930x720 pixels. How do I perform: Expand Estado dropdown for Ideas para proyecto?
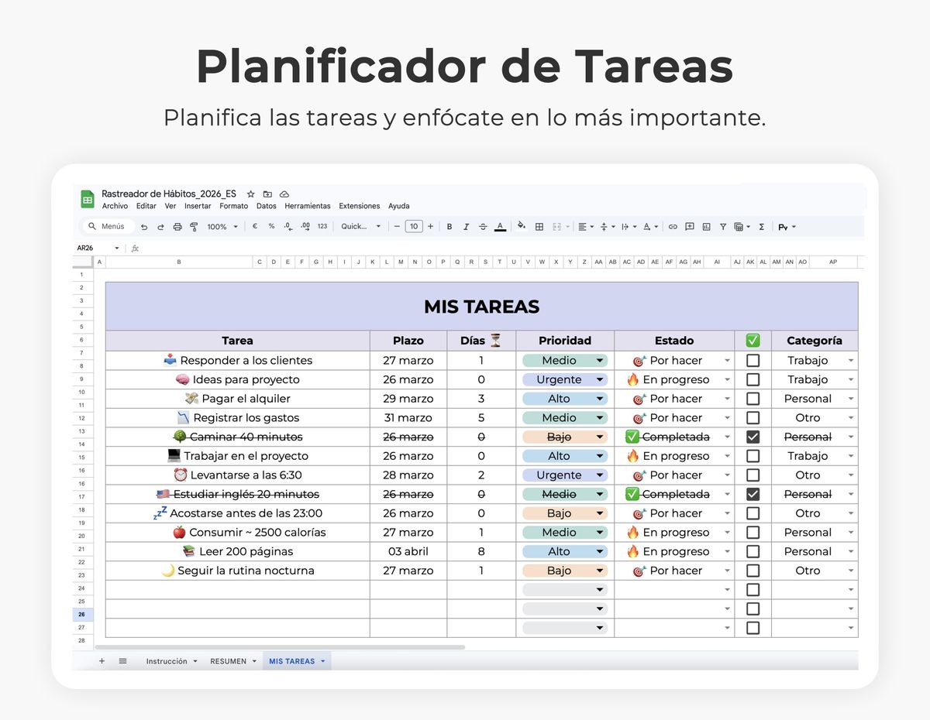pyautogui.click(x=727, y=380)
